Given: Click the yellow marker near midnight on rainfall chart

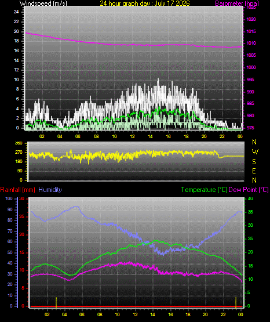Looking at the screenshot, I should click(x=236, y=302).
